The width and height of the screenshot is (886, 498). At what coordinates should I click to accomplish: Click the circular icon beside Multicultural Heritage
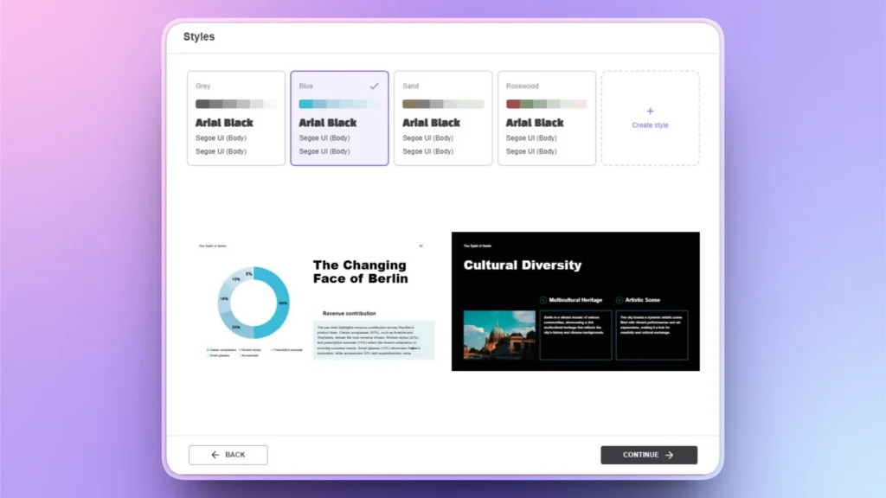[x=543, y=300]
